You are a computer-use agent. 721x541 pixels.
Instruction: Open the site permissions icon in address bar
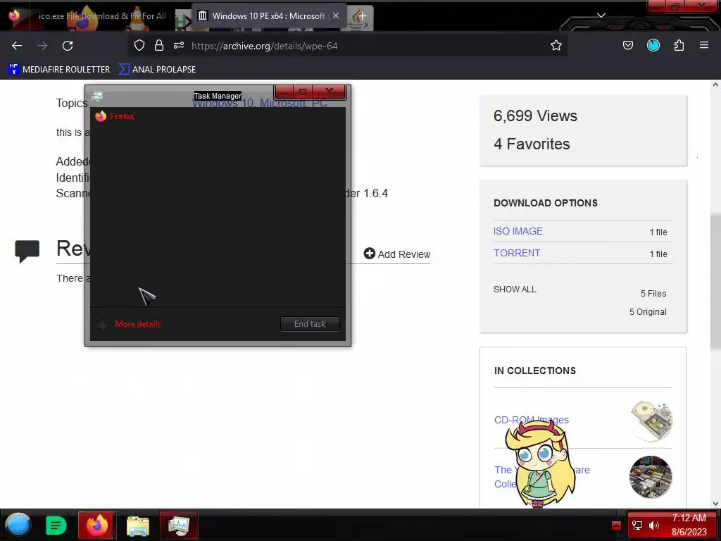[x=179, y=45]
